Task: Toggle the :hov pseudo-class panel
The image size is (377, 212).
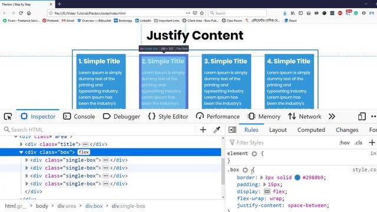Action: [344, 143]
